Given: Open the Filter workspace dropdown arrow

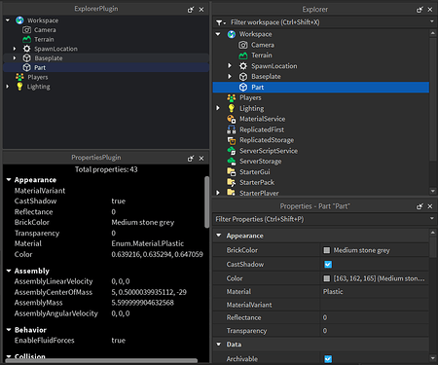Looking at the screenshot, I should 432,21.
